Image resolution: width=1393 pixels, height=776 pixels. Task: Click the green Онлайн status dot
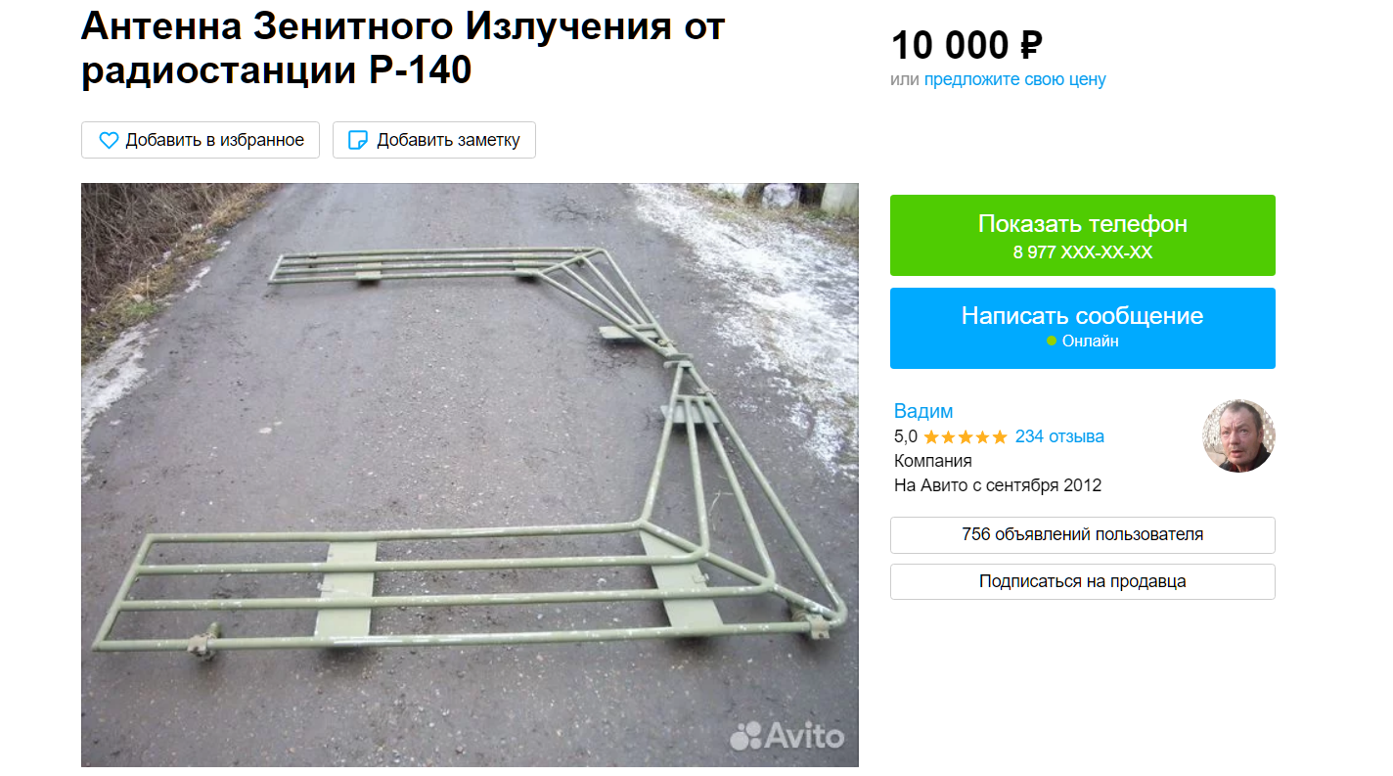click(x=1052, y=342)
